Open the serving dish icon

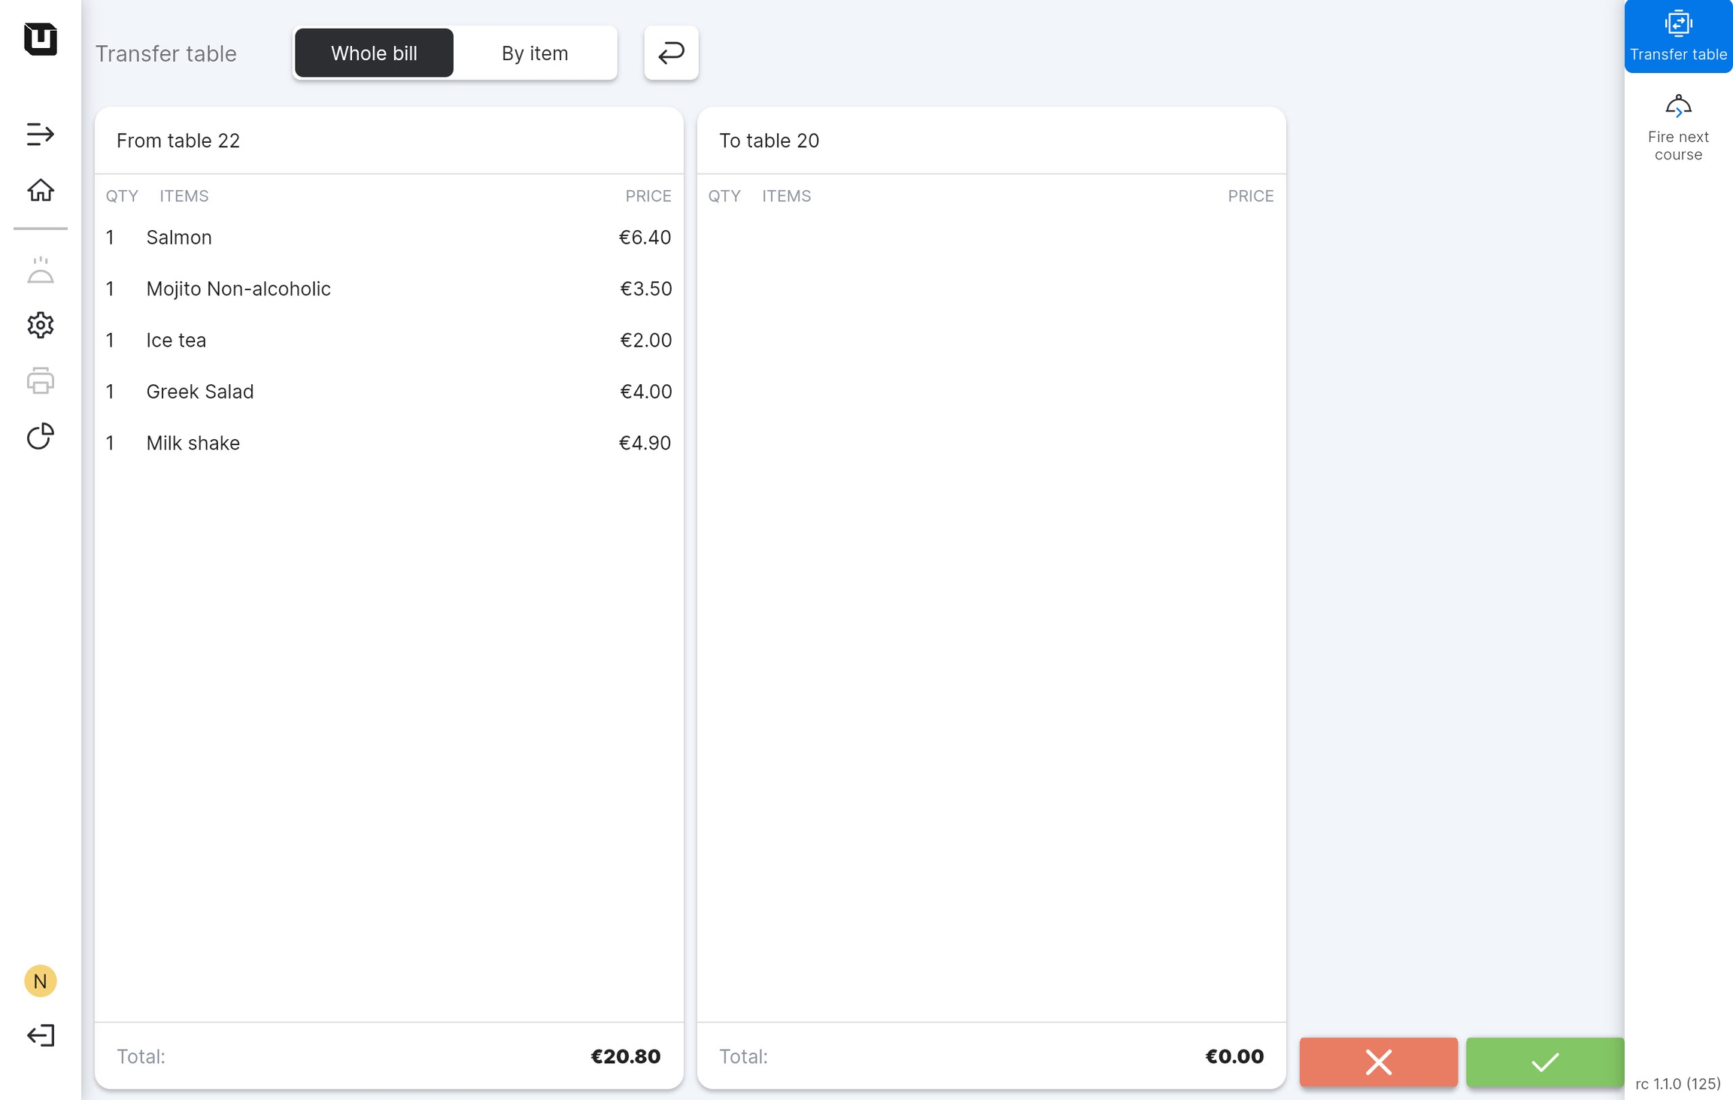point(41,270)
